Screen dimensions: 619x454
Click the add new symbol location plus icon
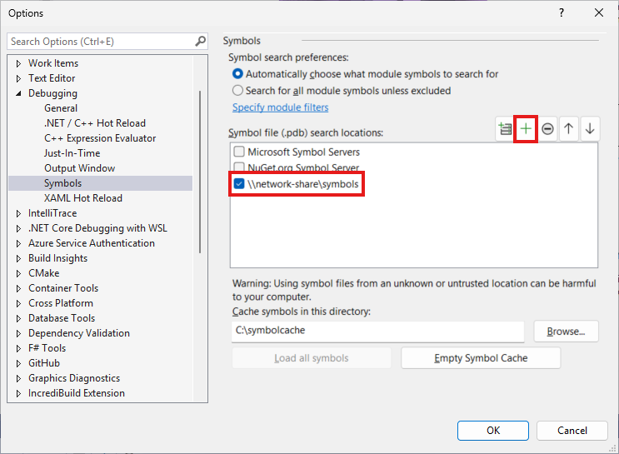[x=526, y=129]
